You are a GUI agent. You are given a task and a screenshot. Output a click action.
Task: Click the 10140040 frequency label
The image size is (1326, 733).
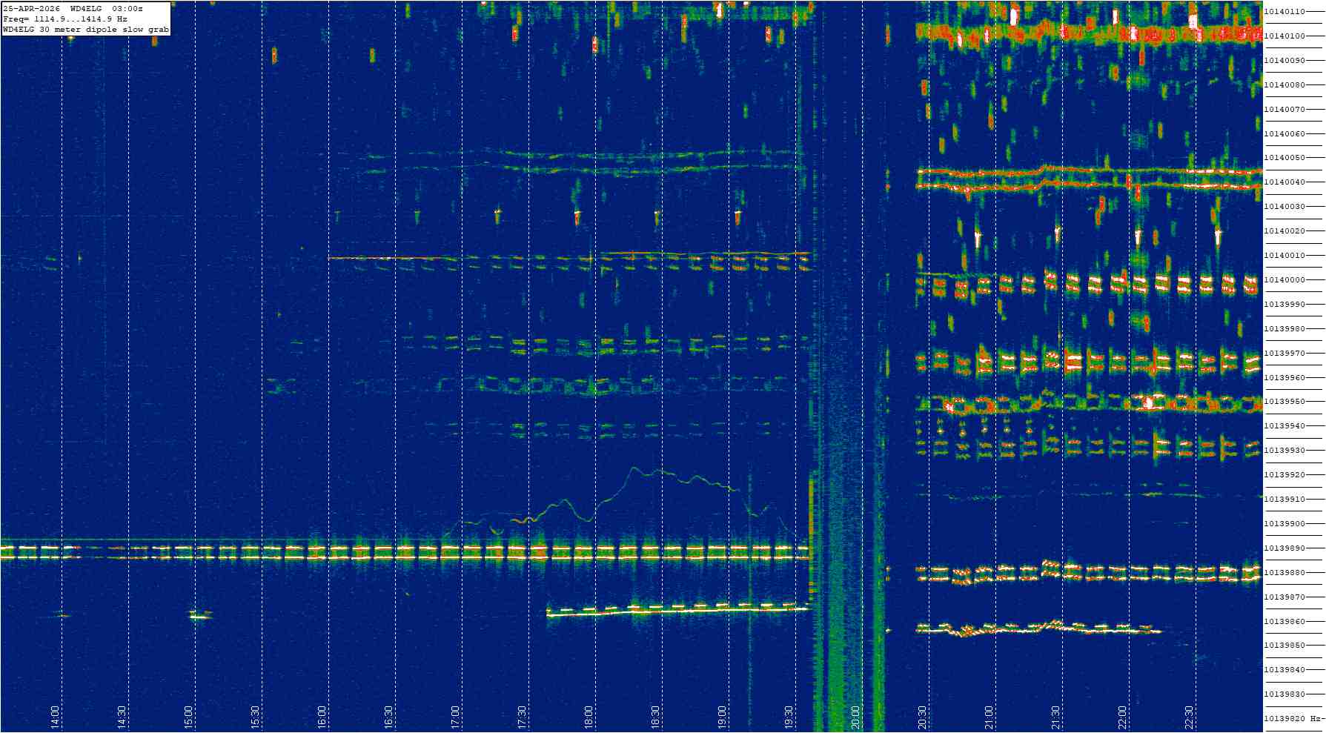click(x=1284, y=182)
